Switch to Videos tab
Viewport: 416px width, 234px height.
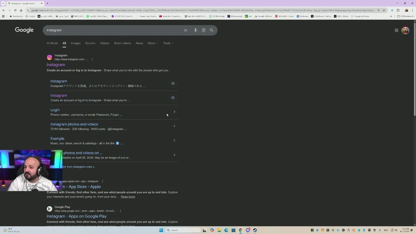(x=105, y=43)
